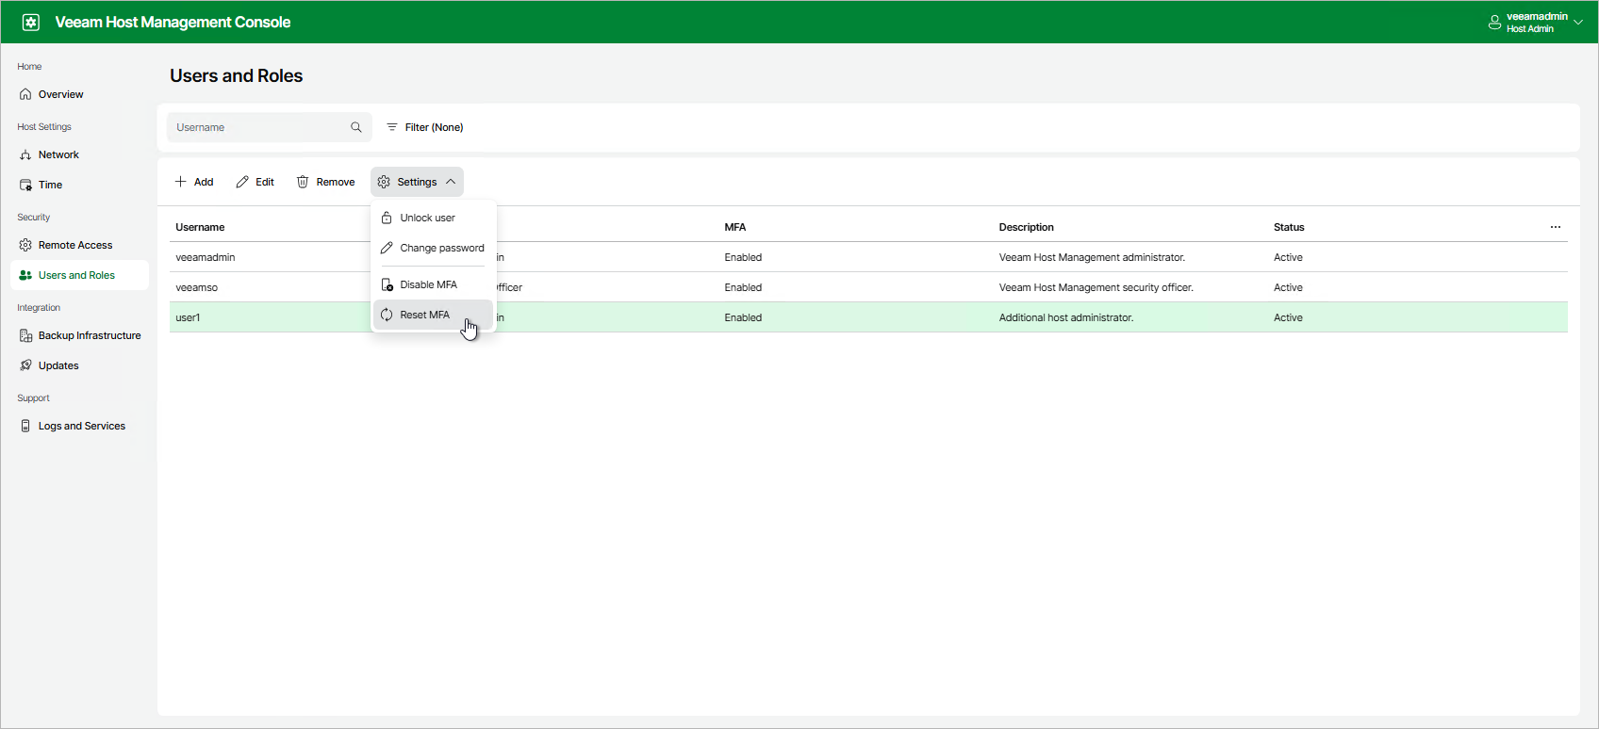Click the Updates rocket icon

pyautogui.click(x=25, y=365)
